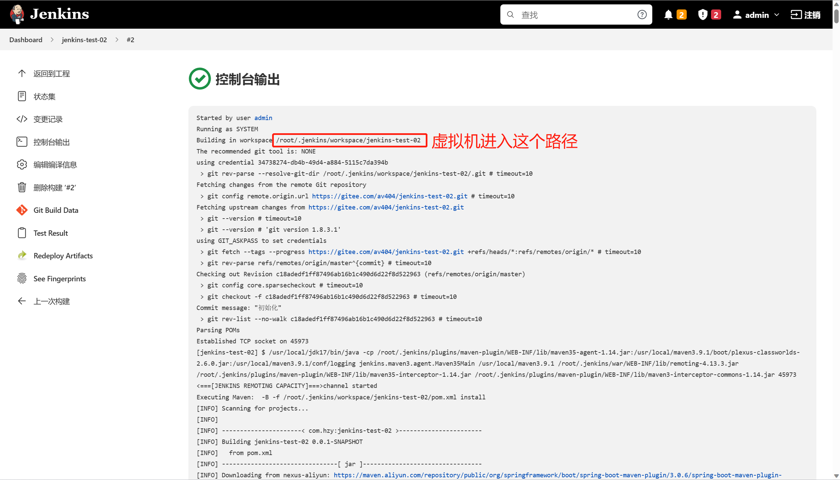
Task: Click the trash icon to delete build #2
Action: tap(22, 188)
